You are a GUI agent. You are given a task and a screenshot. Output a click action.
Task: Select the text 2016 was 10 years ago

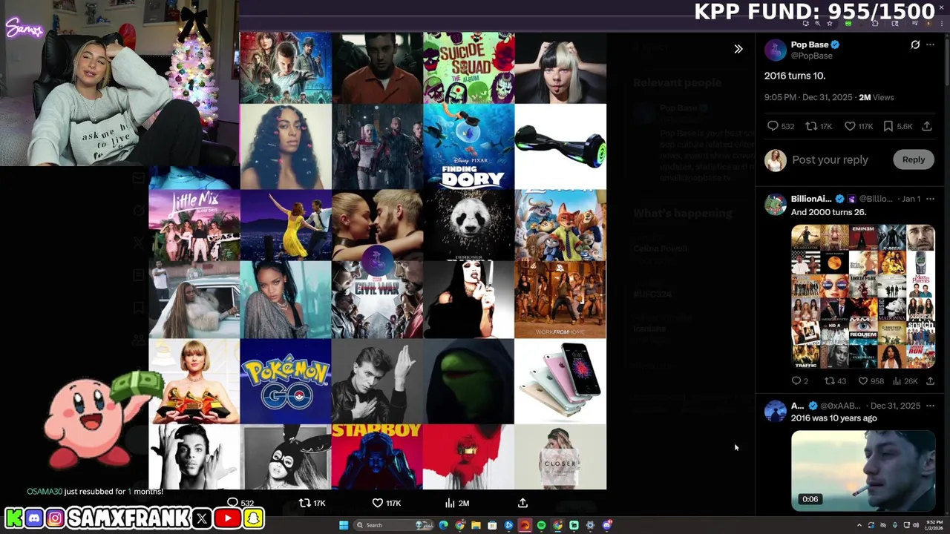(833, 418)
